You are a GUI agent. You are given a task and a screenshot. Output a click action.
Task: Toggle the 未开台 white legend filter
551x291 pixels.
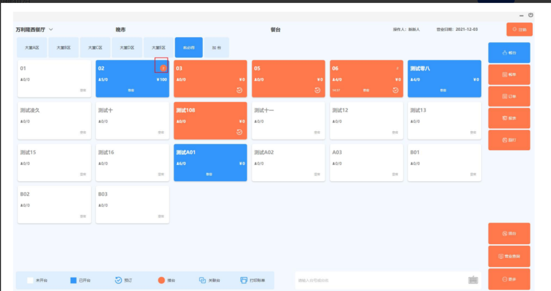tap(30, 280)
